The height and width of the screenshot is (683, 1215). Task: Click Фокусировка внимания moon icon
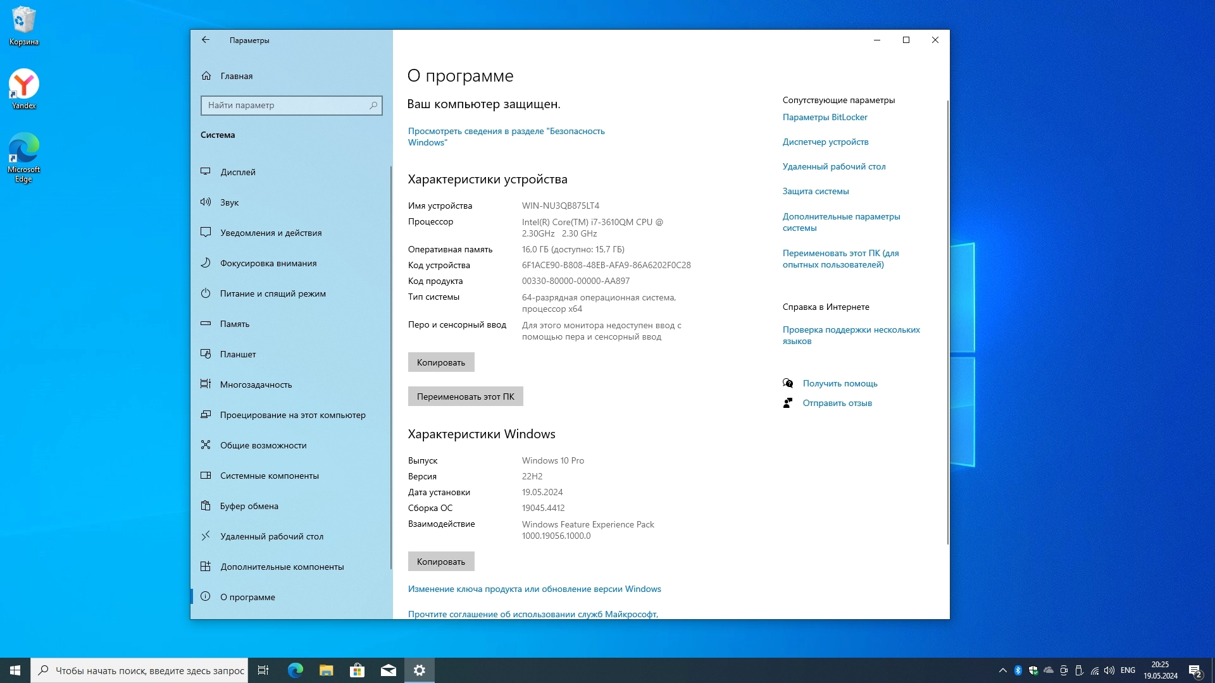tap(206, 263)
